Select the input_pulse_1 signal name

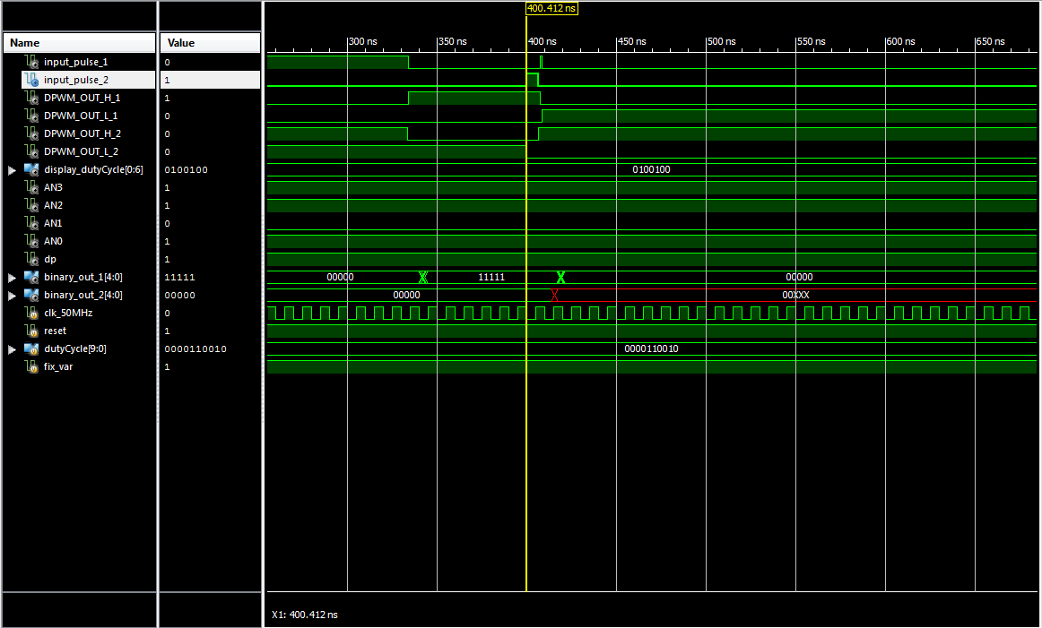[75, 62]
